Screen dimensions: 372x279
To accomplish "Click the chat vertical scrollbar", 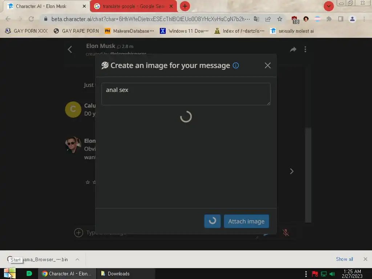I will (308, 175).
